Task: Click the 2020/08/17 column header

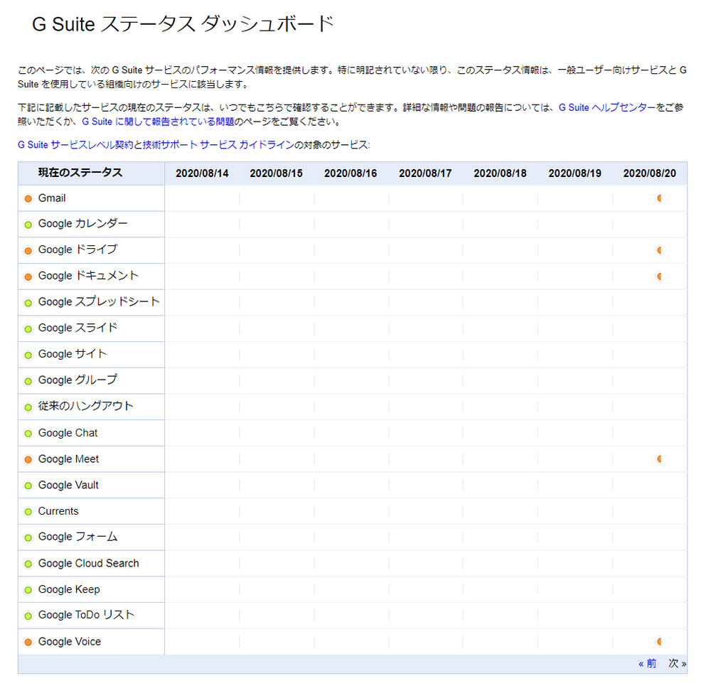Action: tap(425, 173)
